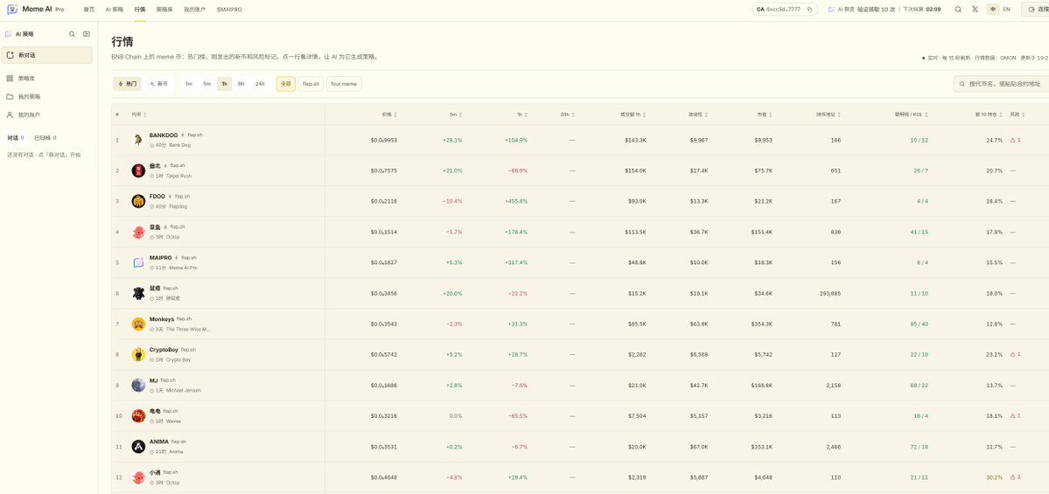Open 我的账户 in the top navigation

195,10
